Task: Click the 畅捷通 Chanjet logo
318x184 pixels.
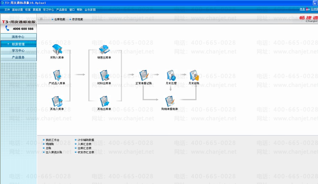Action: (x=309, y=19)
